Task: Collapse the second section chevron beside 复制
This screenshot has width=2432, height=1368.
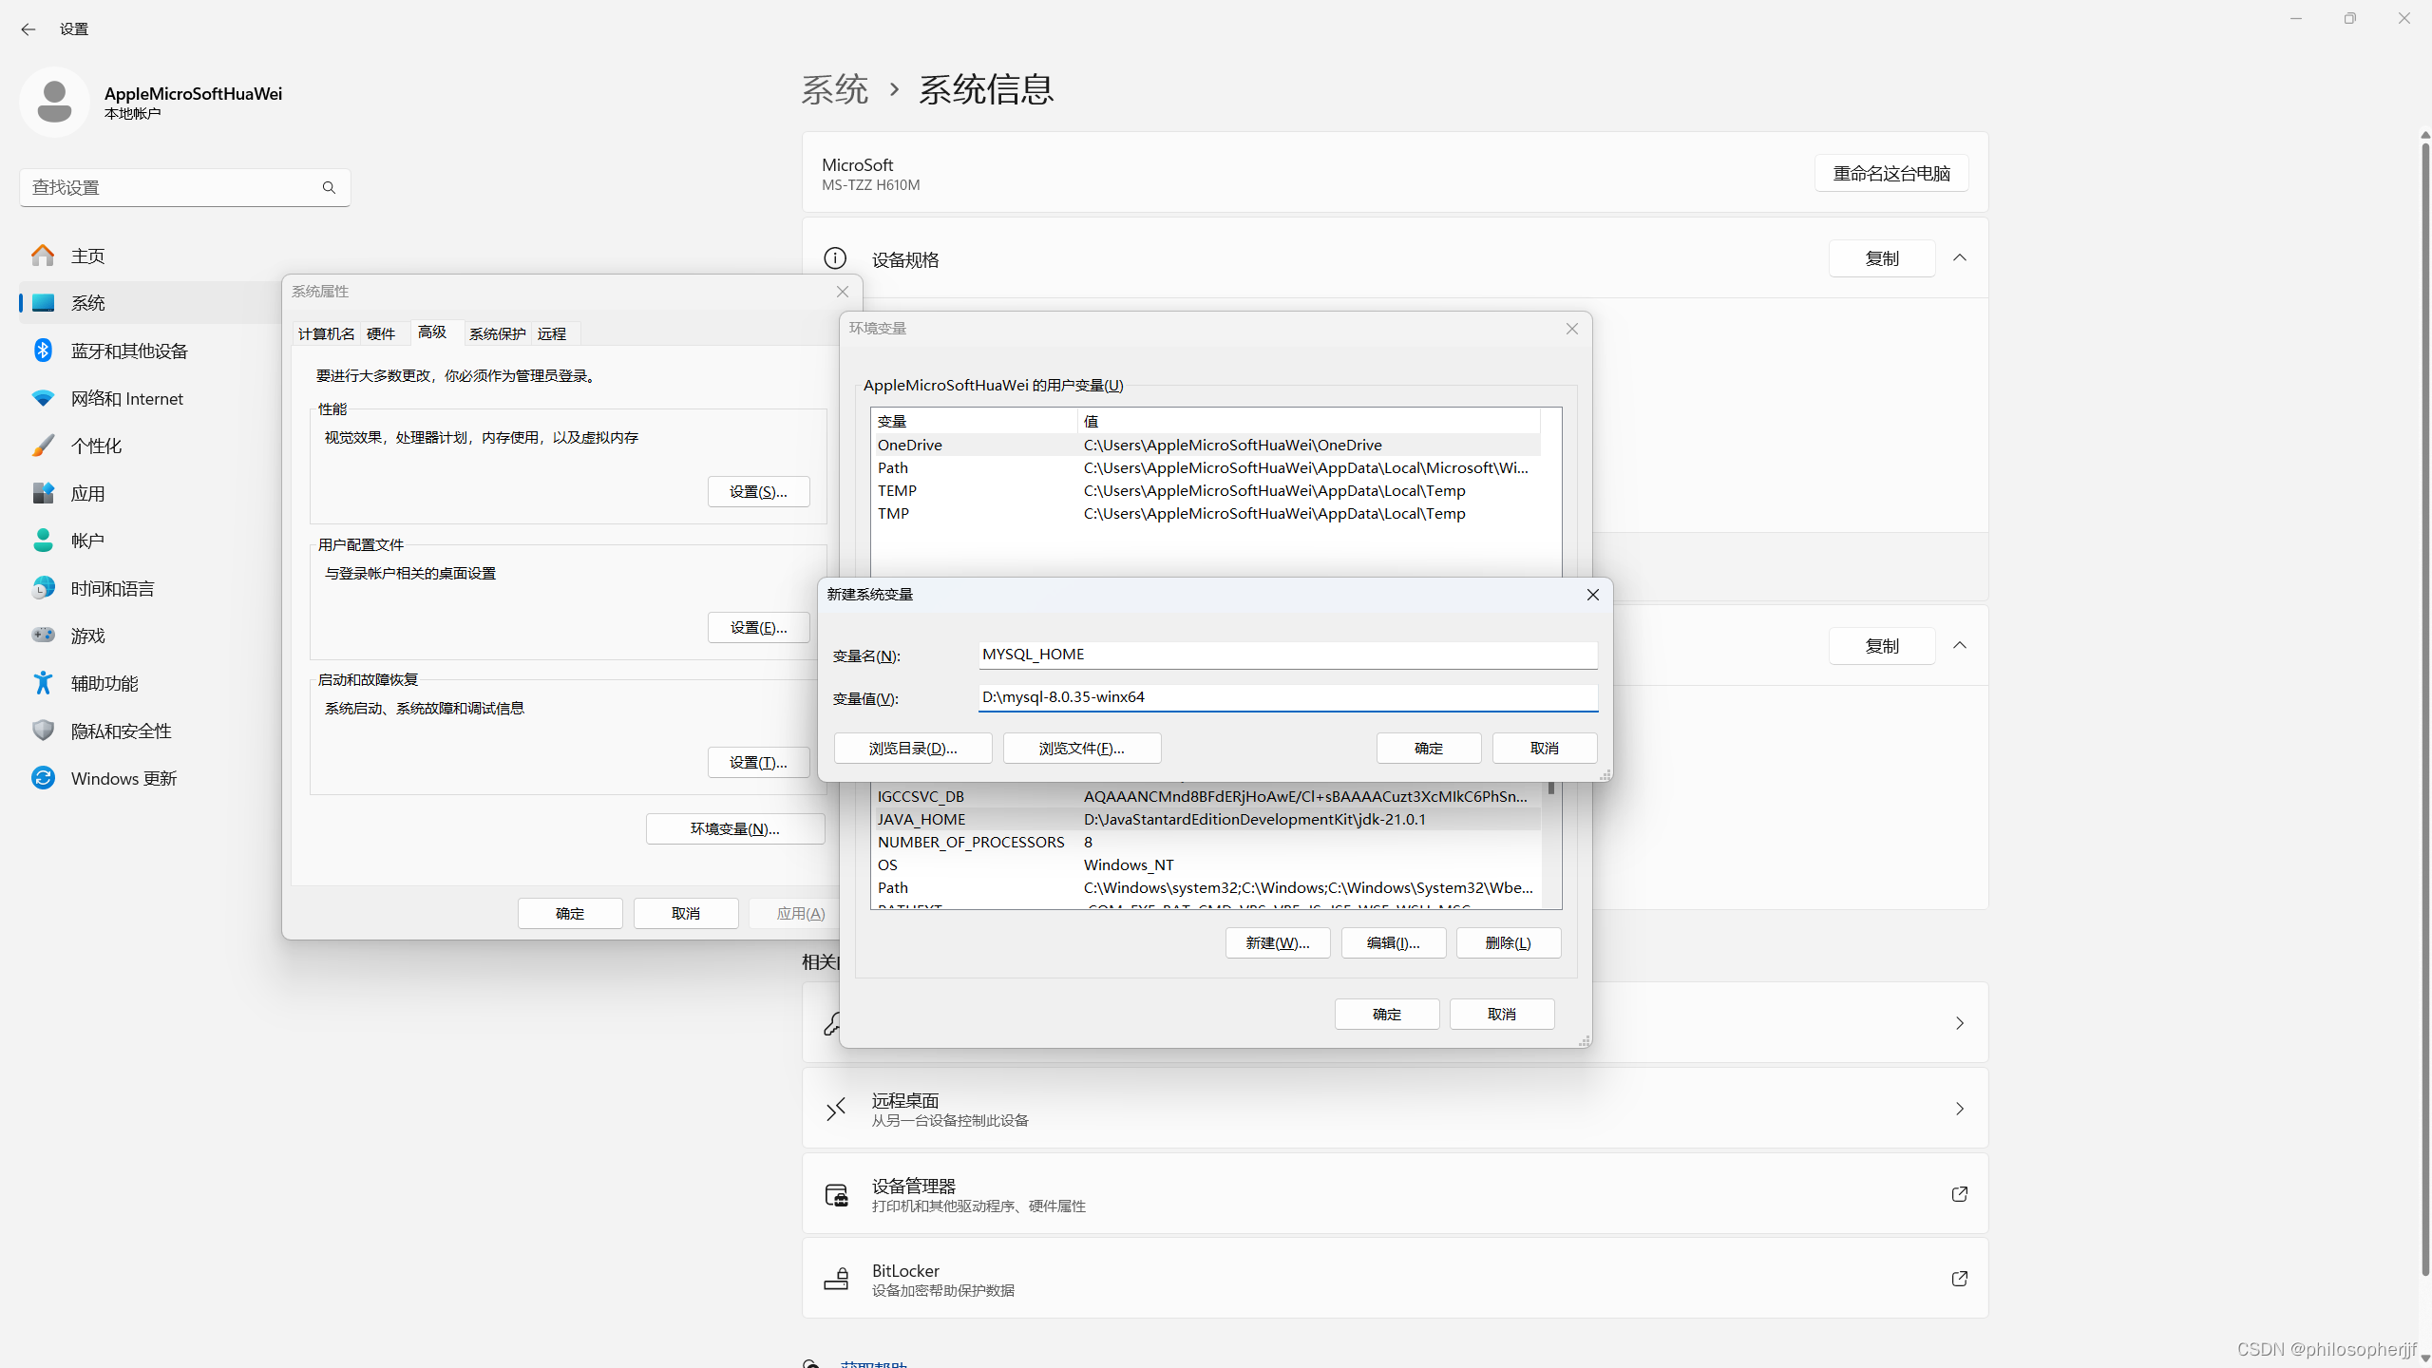Action: tap(1960, 646)
